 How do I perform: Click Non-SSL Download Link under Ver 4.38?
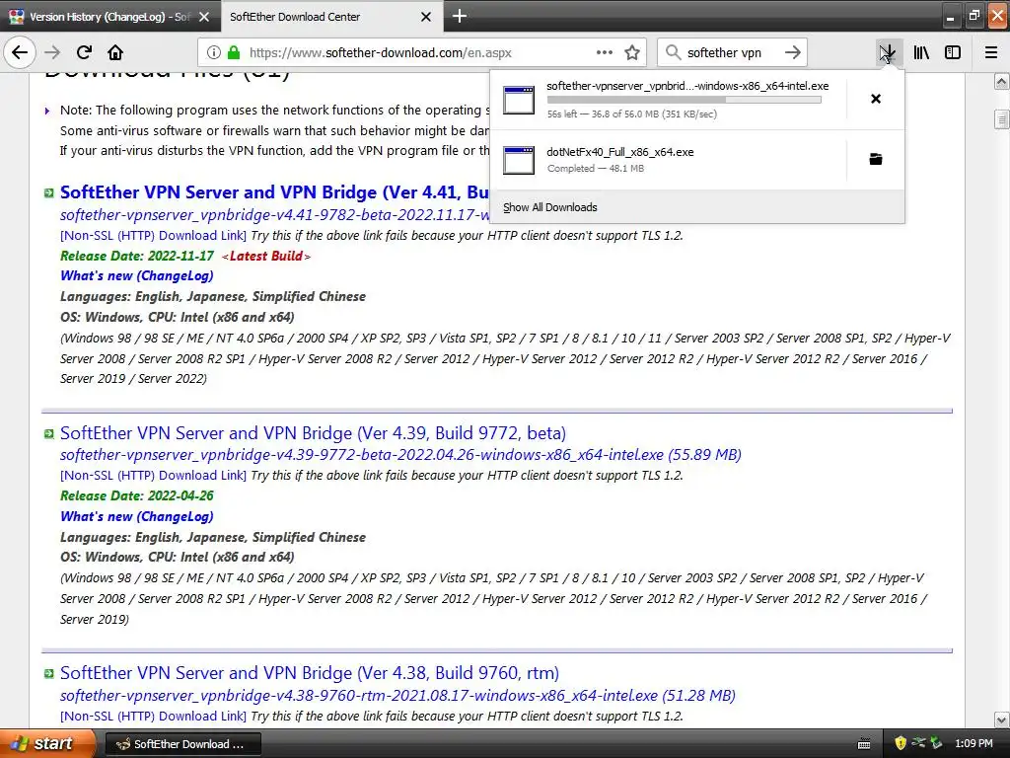tap(153, 716)
